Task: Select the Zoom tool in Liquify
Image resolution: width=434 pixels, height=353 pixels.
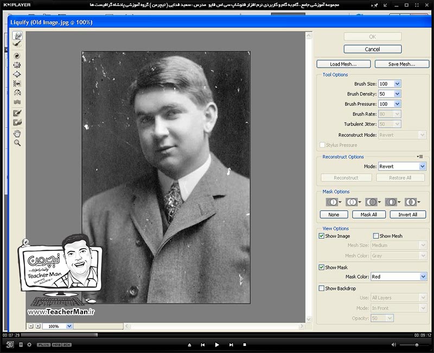Action: point(17,143)
